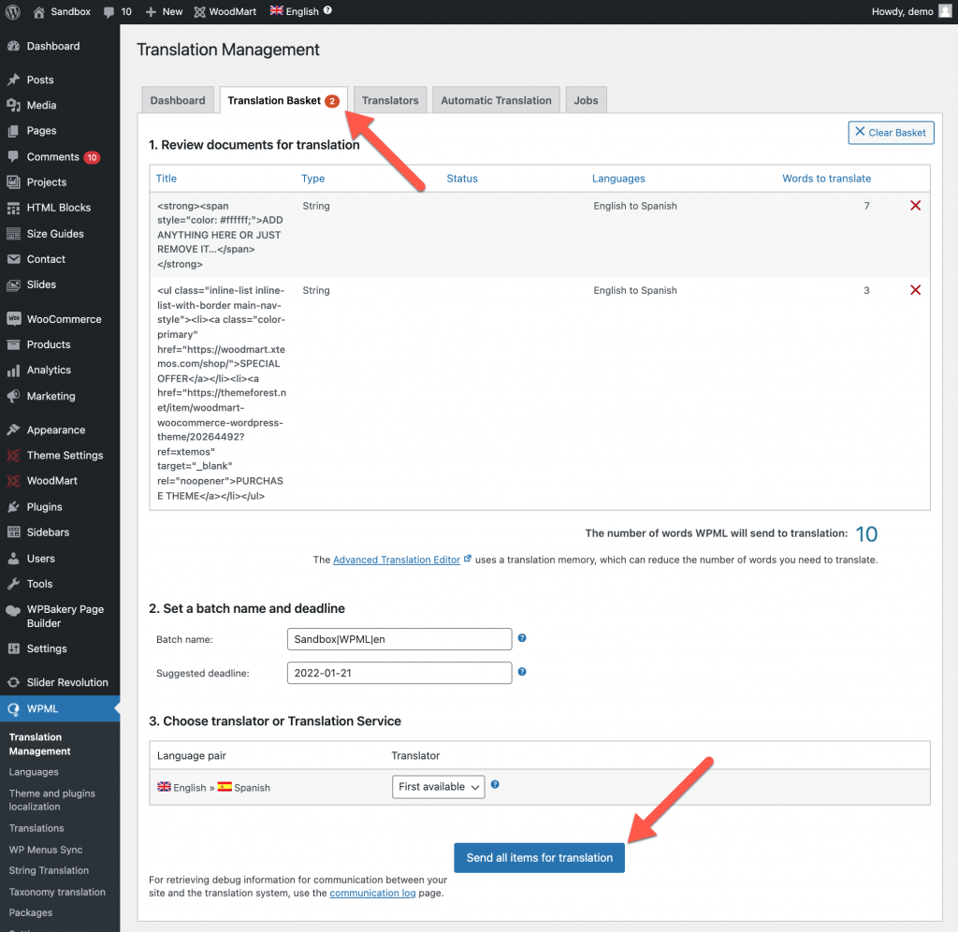Click the English flag language switcher
The width and height of the screenshot is (958, 932).
[277, 11]
